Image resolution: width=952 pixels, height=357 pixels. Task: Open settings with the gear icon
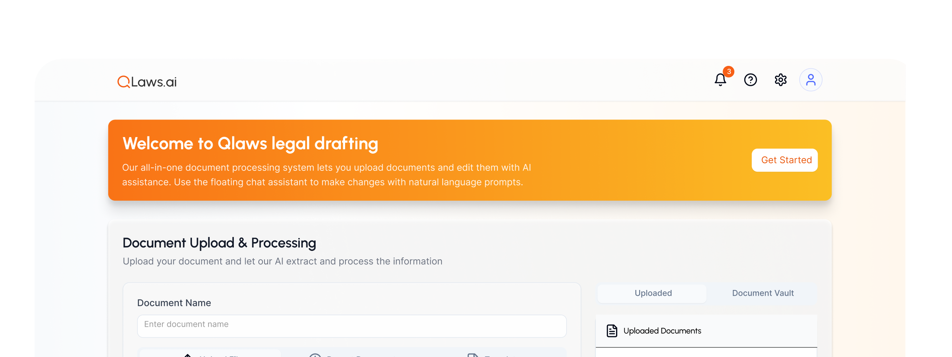(x=780, y=80)
